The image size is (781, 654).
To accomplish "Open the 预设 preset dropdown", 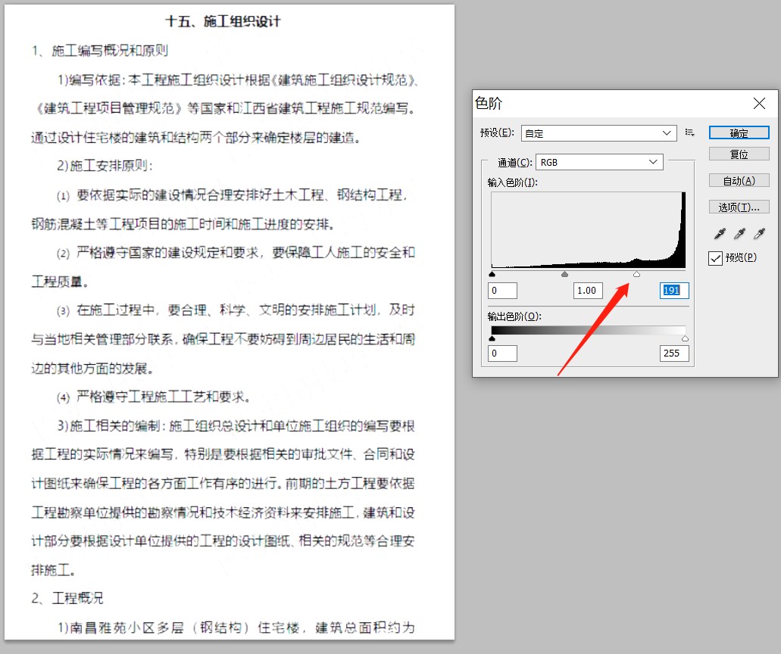I will tap(598, 132).
